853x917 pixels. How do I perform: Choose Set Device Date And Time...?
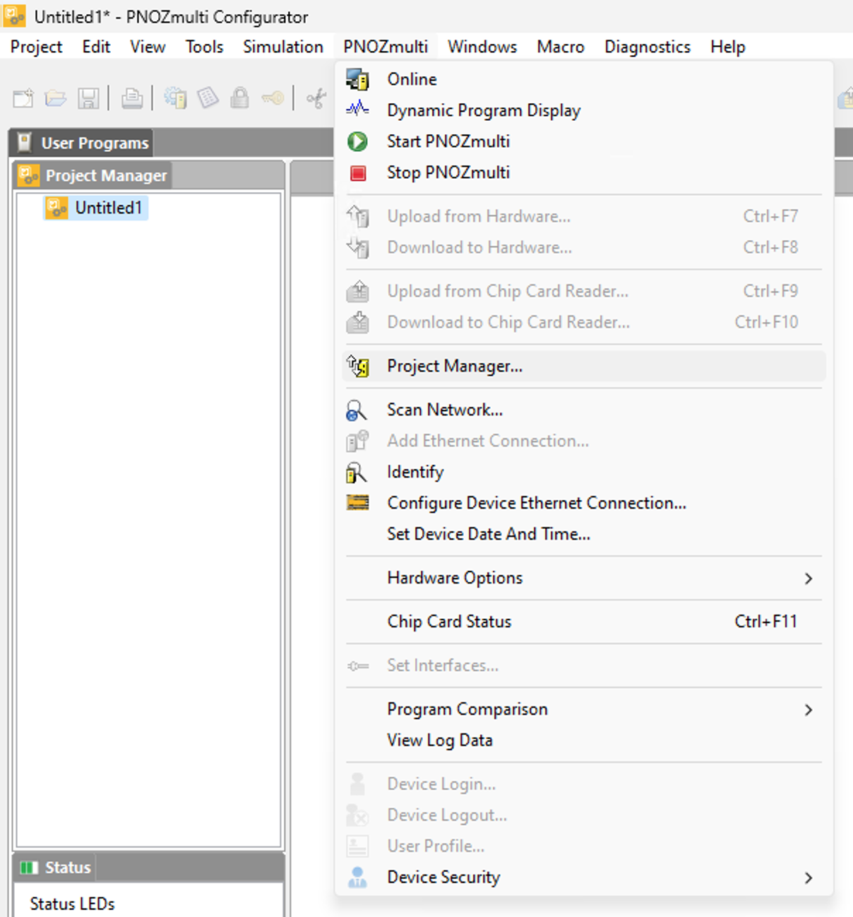point(583,534)
